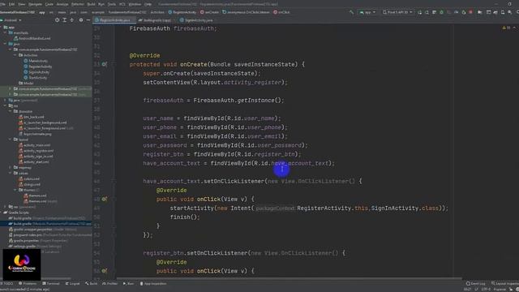Click the Make Project hammer icon
The width and height of the screenshot is (519, 292).
[351, 12]
